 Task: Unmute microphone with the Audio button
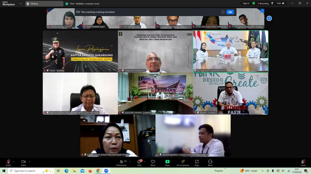point(8,162)
